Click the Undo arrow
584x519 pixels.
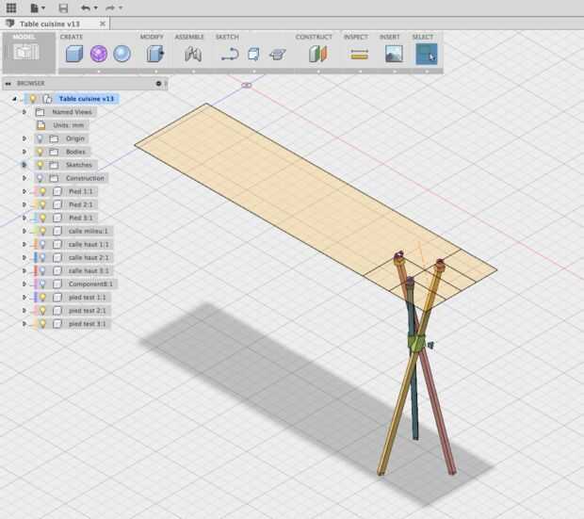click(86, 8)
